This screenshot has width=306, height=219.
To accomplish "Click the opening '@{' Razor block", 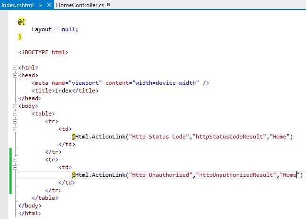I will click(x=22, y=22).
